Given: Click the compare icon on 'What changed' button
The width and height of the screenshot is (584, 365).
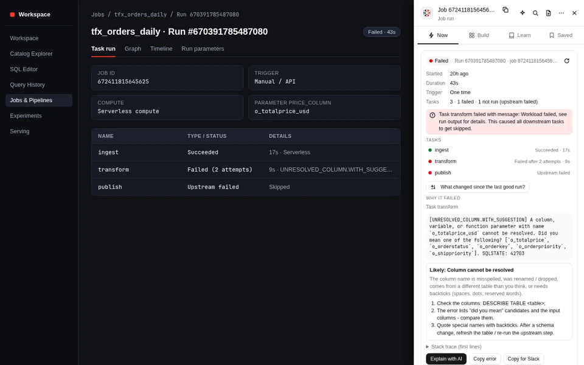Looking at the screenshot, I should pos(433,187).
